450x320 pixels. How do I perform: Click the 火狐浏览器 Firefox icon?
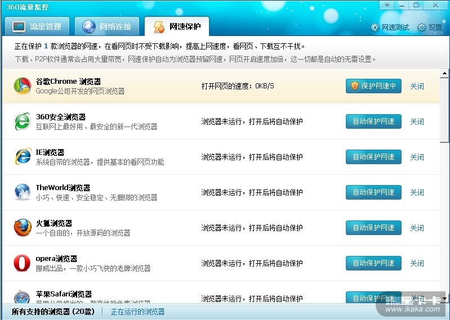(23, 227)
